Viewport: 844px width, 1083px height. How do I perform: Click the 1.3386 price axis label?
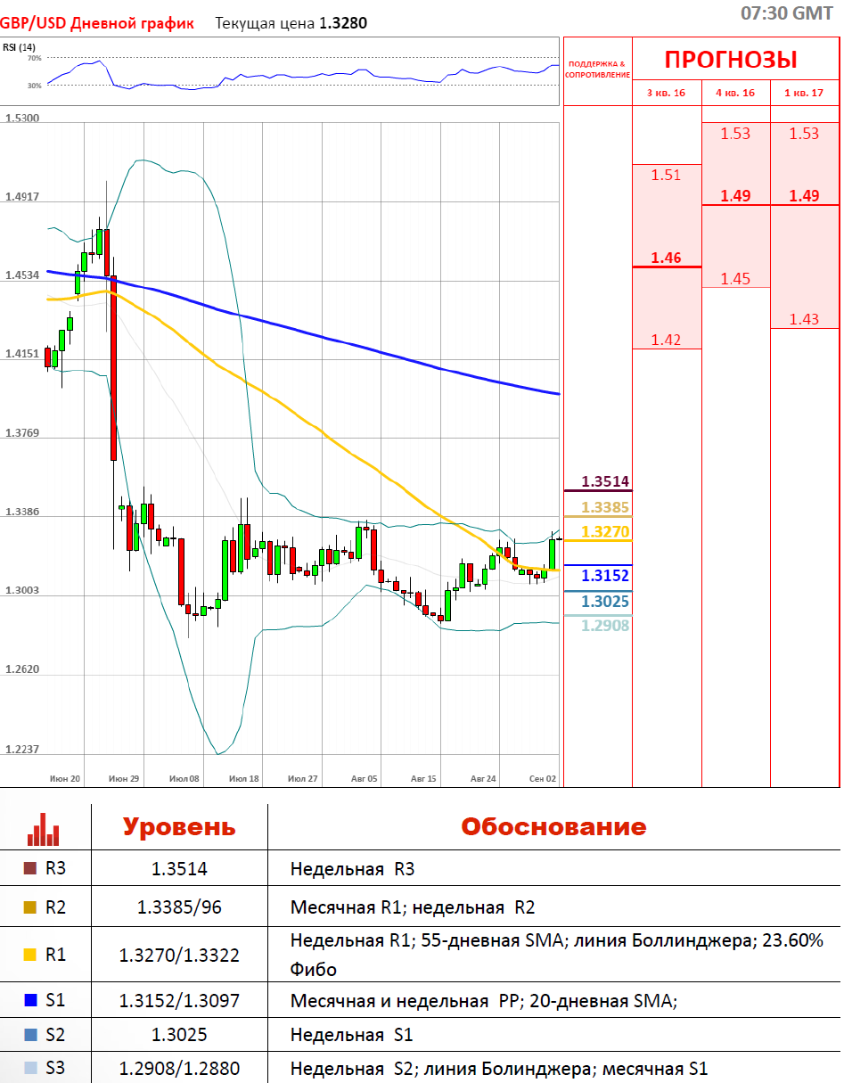pyautogui.click(x=21, y=513)
